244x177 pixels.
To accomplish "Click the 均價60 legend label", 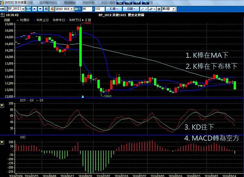I will click(x=24, y=20).
